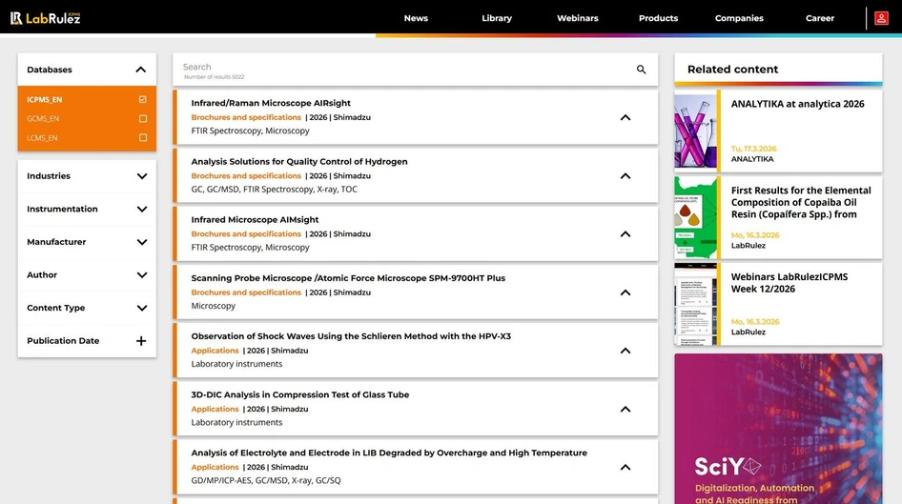Click the SciY advertisement banner

(x=778, y=429)
